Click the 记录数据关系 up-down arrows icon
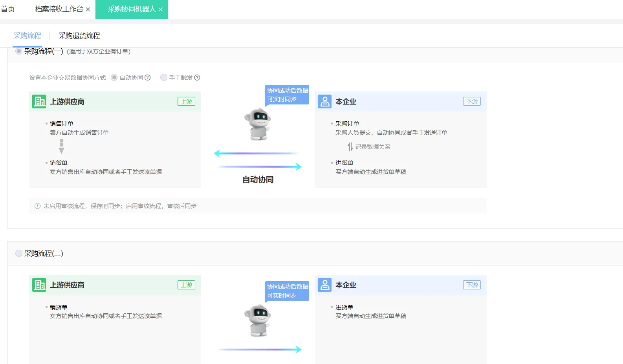Screen dimensions: 623x364 tap(350, 147)
